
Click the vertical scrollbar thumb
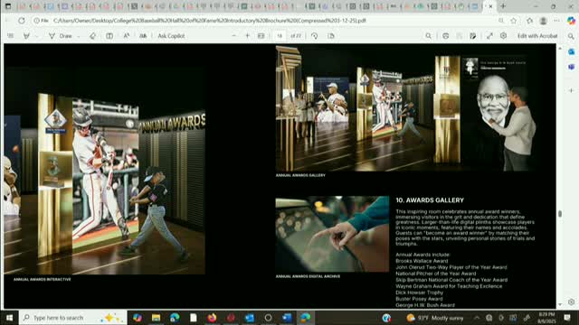(x=560, y=214)
